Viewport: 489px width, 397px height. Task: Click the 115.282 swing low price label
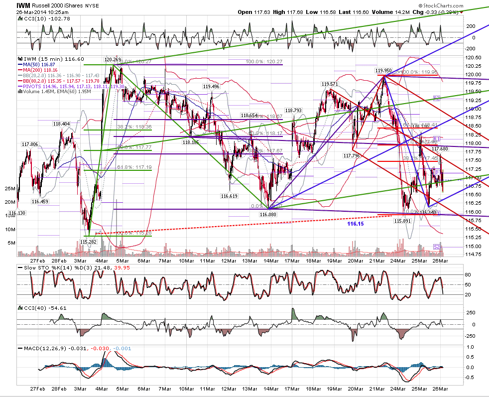(x=88, y=242)
